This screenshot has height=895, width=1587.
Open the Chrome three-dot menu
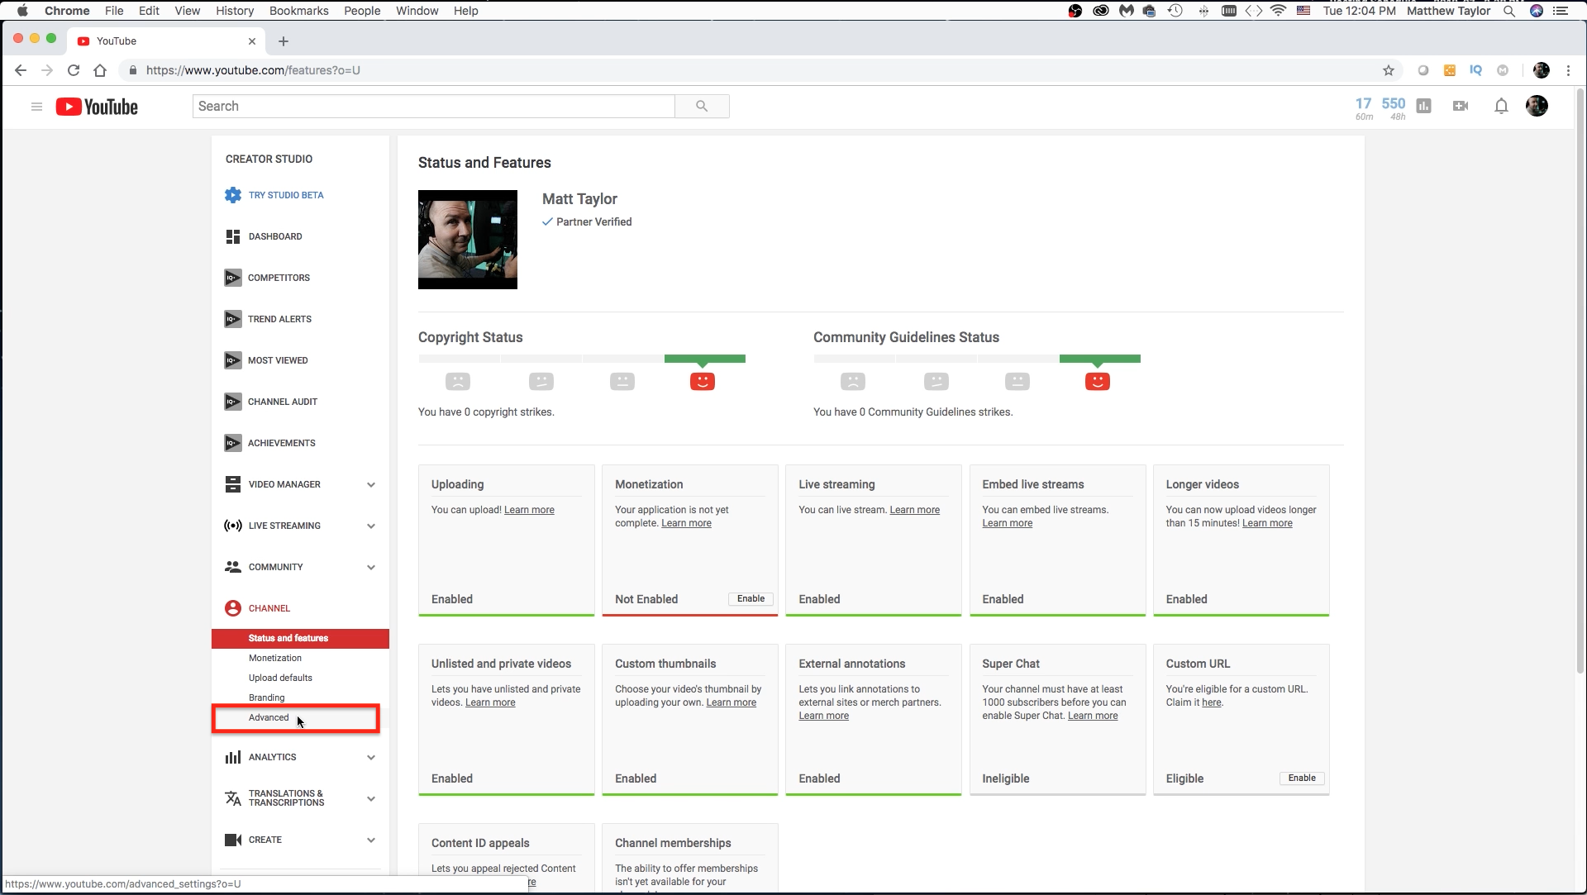[1568, 70]
